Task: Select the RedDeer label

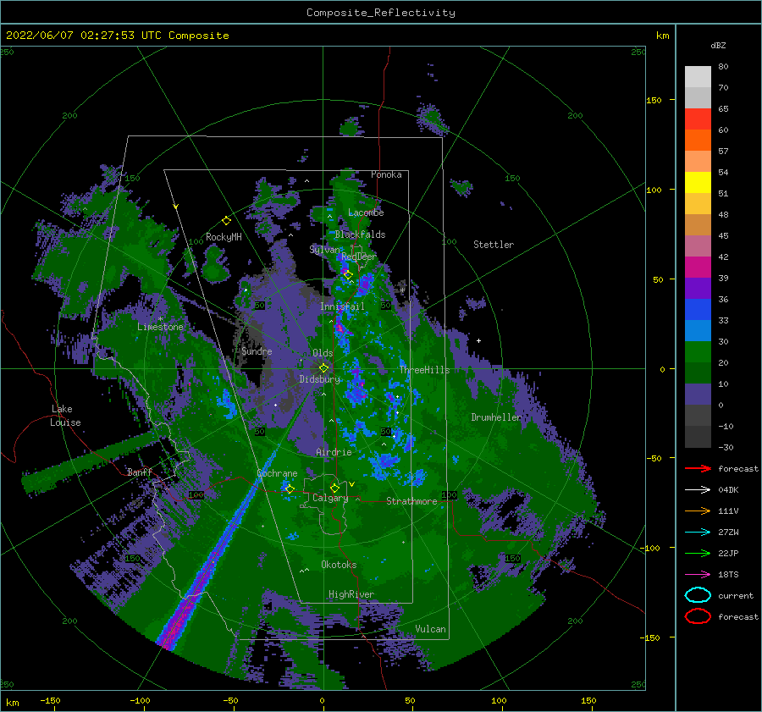Action: click(359, 257)
